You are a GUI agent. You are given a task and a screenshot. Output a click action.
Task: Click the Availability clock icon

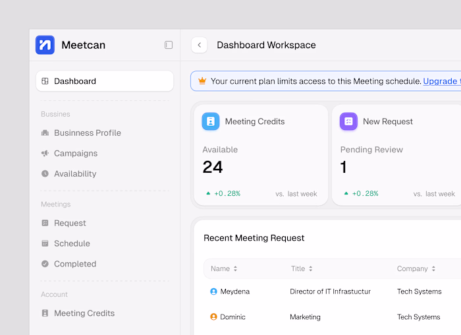click(x=45, y=173)
